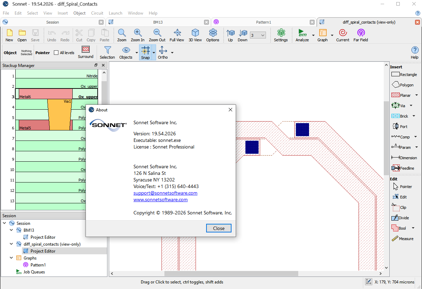Select the Metal5 layer swatch in stackup
422x289 pixels.
[x=34, y=125]
